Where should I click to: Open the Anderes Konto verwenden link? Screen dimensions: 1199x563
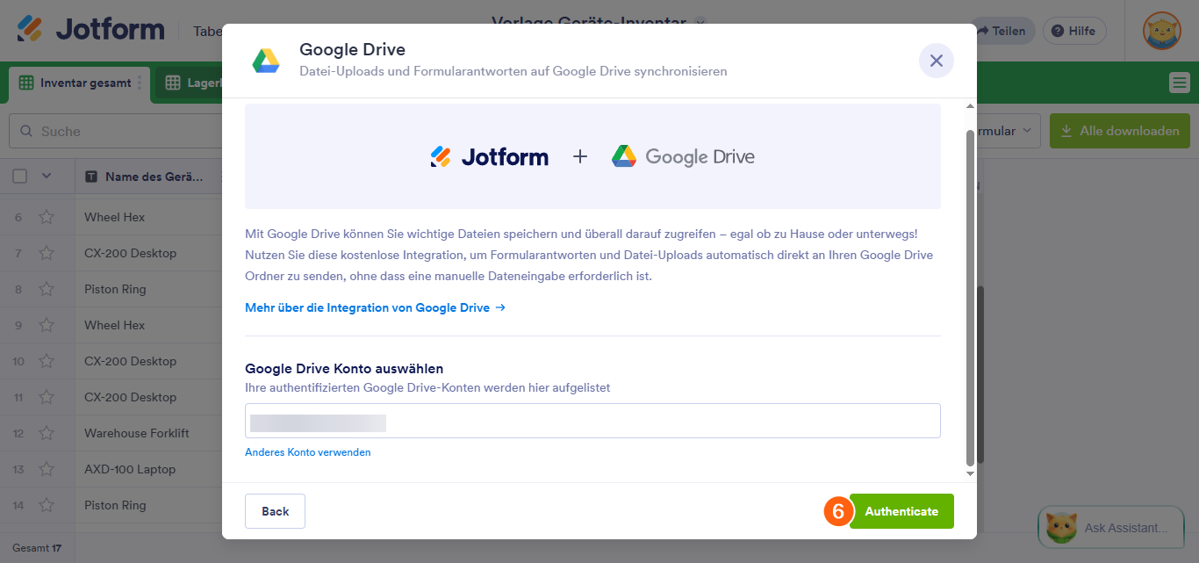coord(309,451)
